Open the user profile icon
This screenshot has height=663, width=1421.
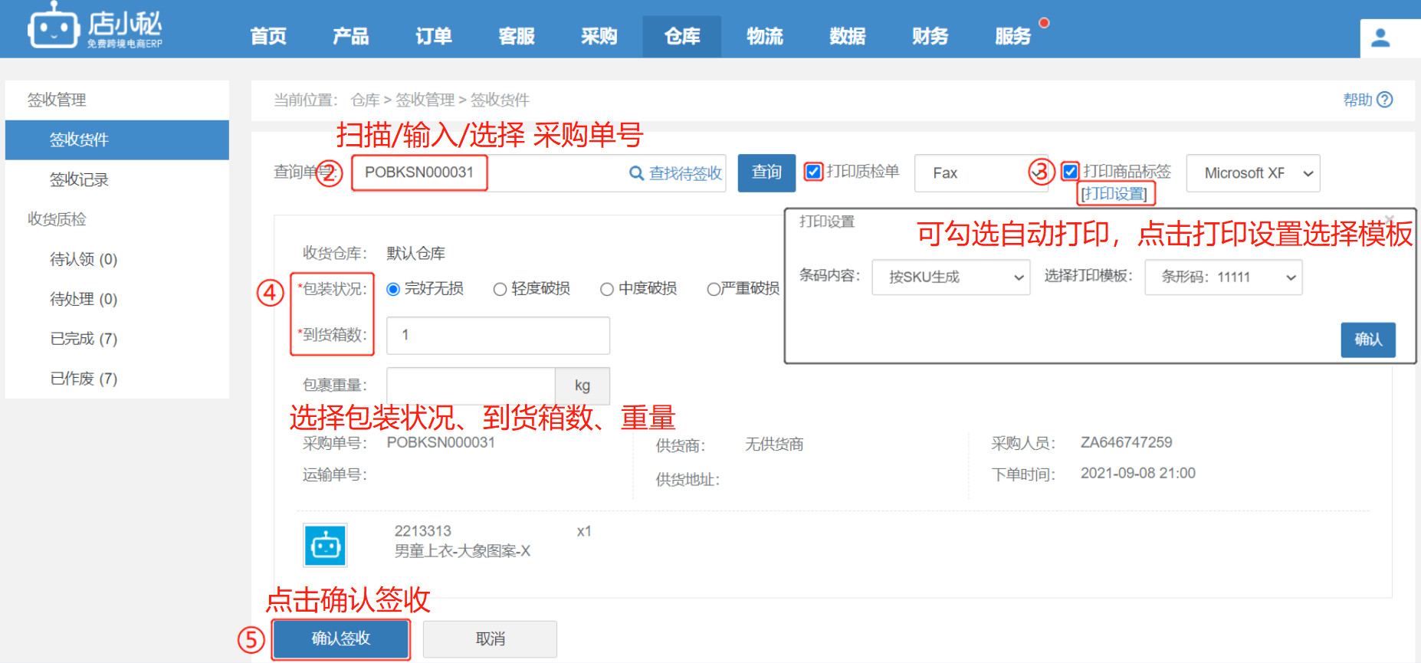pyautogui.click(x=1380, y=38)
